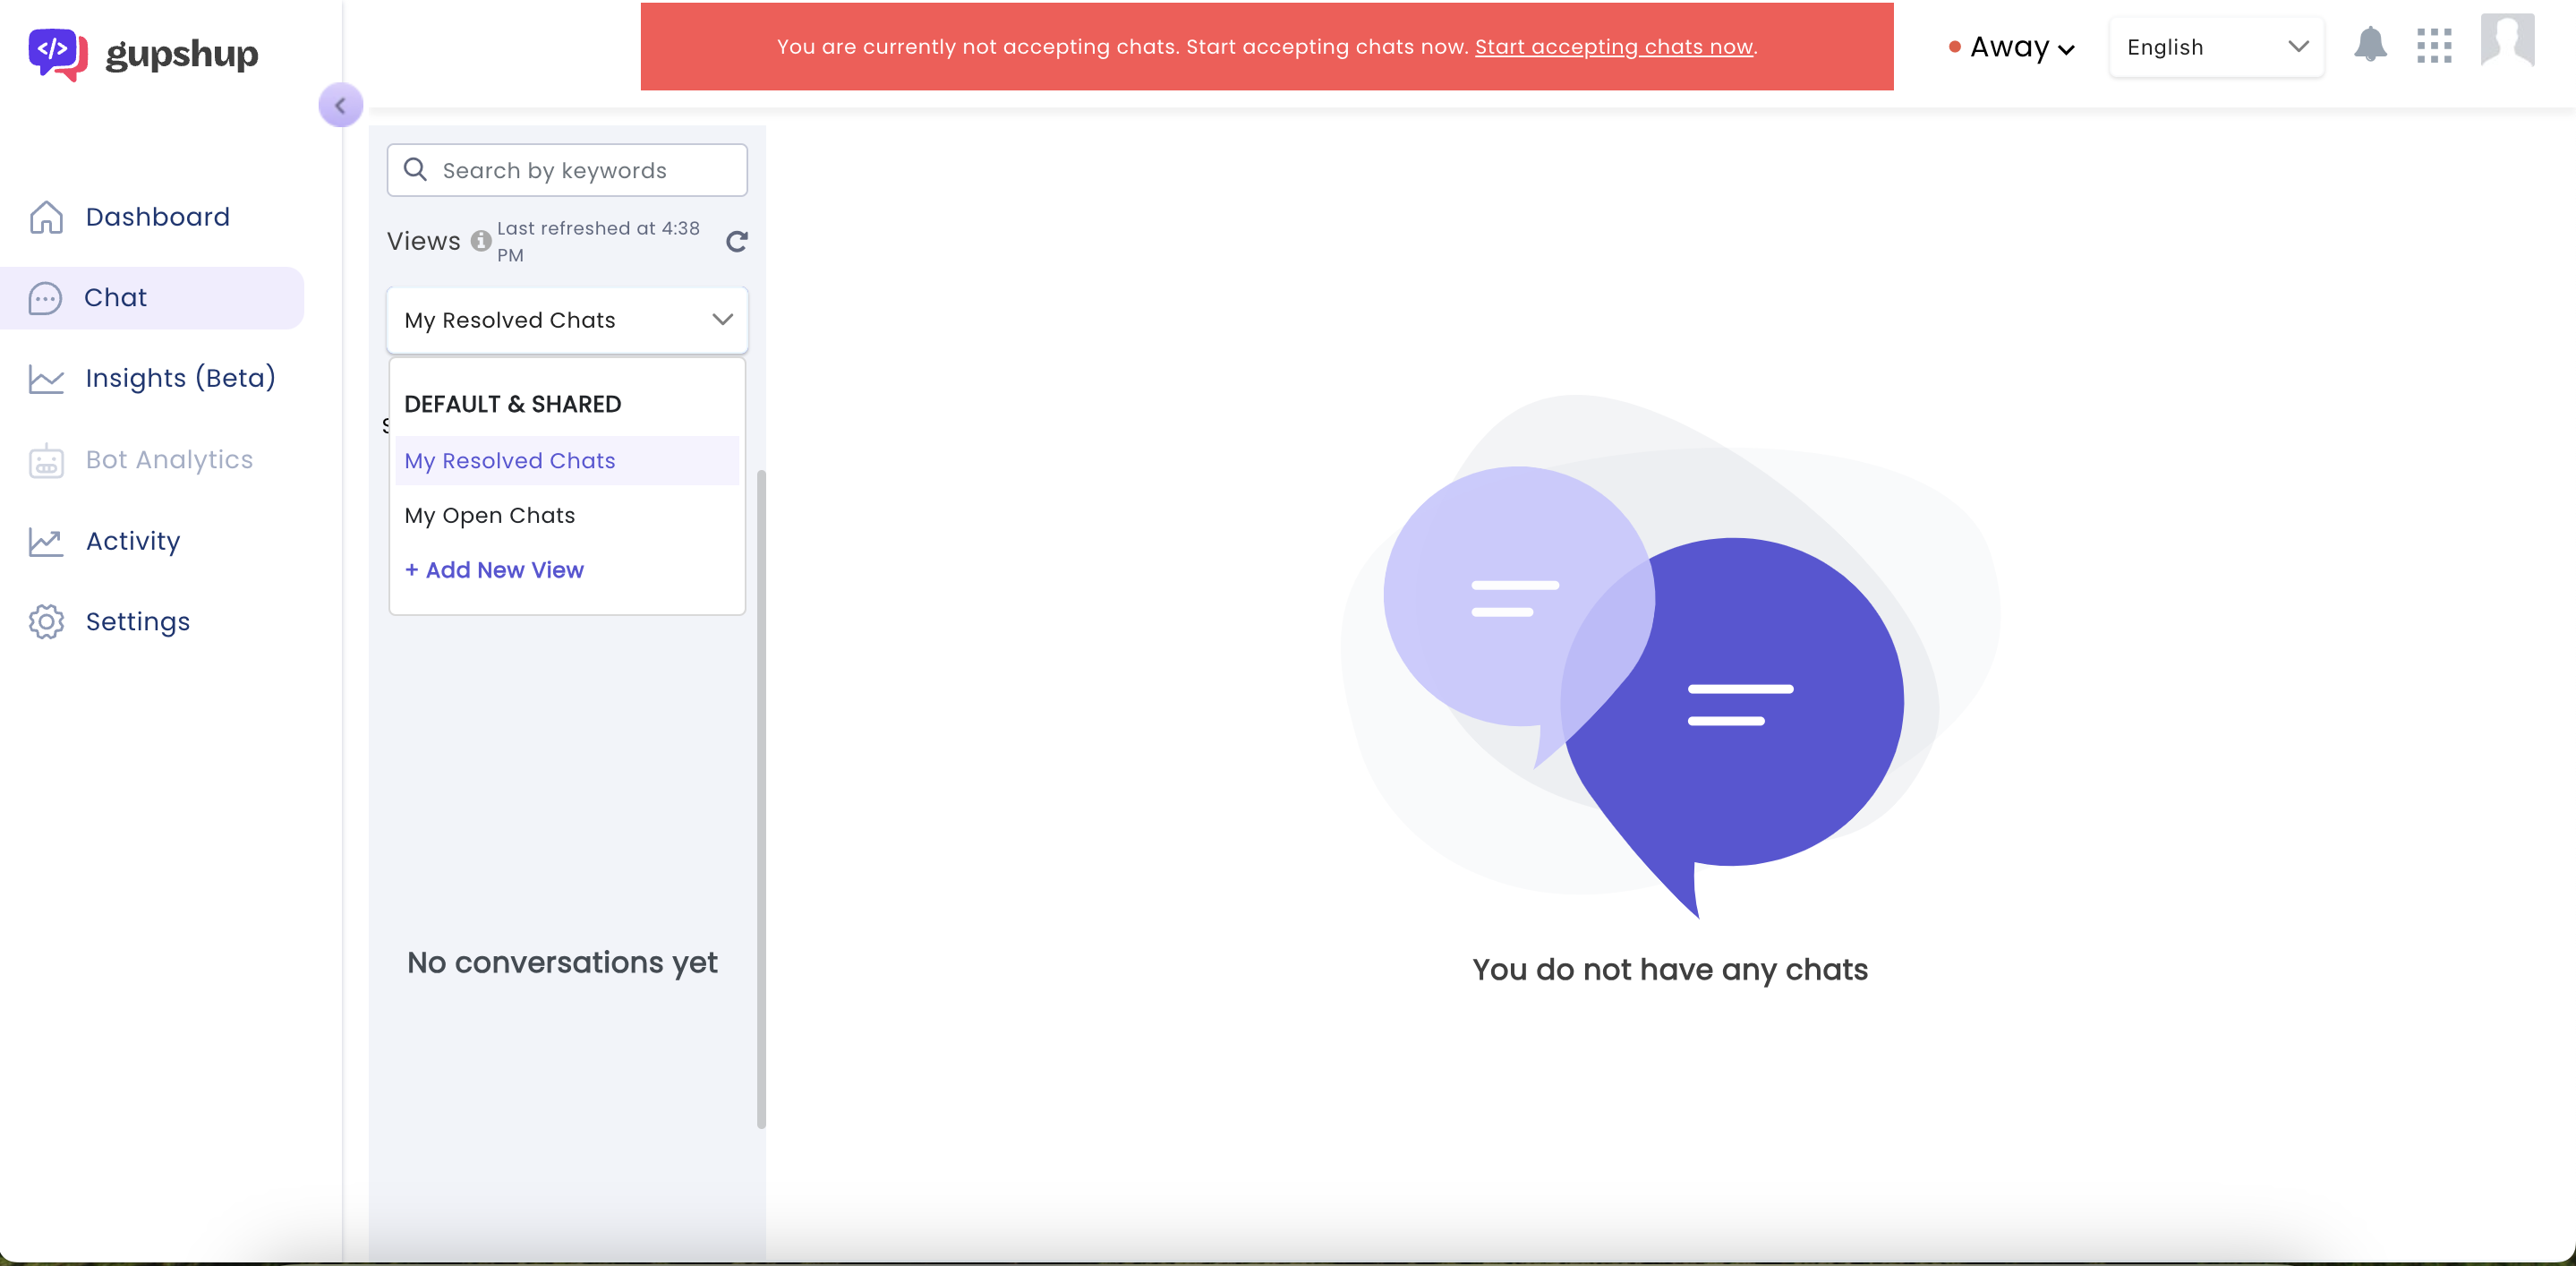Open Settings from the sidebar
This screenshot has width=2576, height=1266.
tap(137, 622)
